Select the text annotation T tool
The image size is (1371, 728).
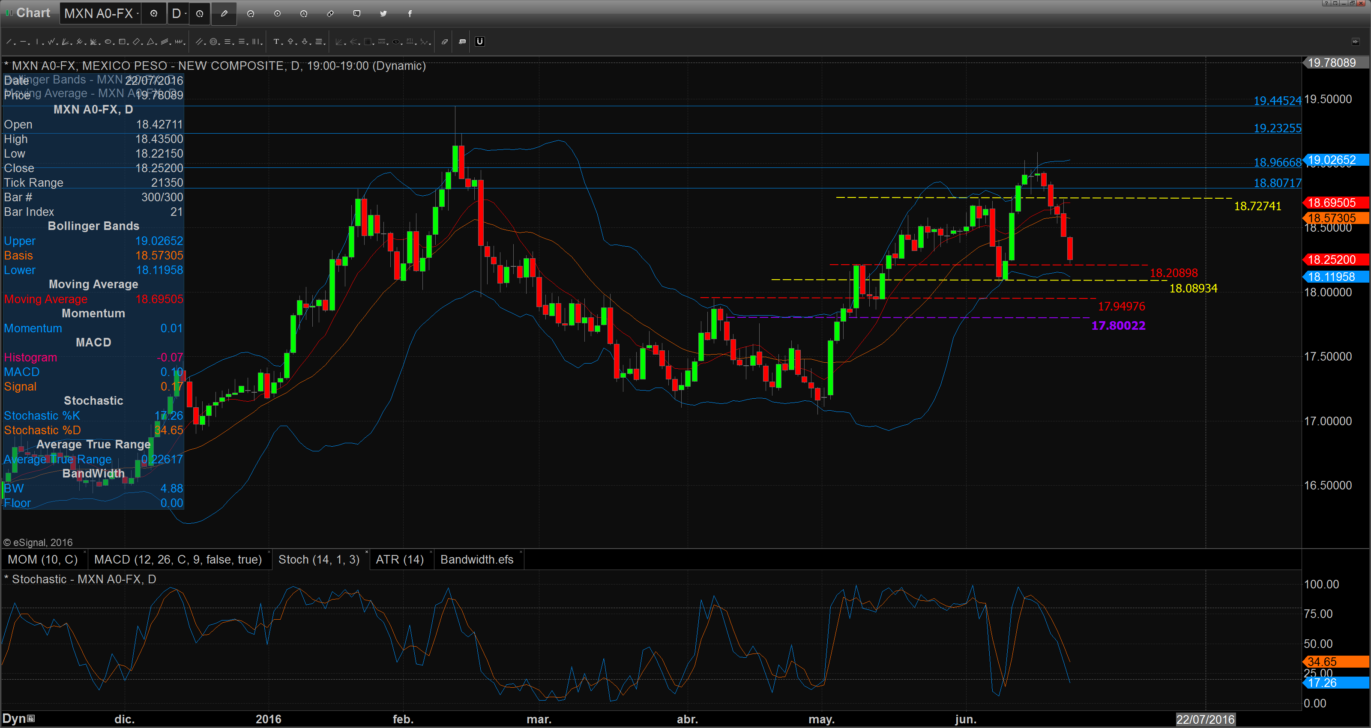coord(276,42)
